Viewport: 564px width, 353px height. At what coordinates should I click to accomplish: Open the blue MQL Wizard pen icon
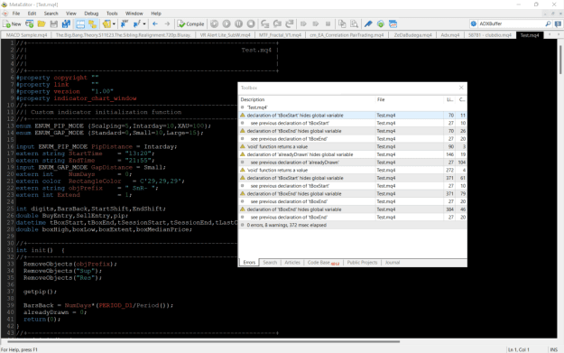pos(368,24)
